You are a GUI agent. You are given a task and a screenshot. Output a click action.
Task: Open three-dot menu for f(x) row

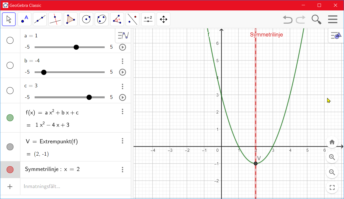click(x=123, y=111)
